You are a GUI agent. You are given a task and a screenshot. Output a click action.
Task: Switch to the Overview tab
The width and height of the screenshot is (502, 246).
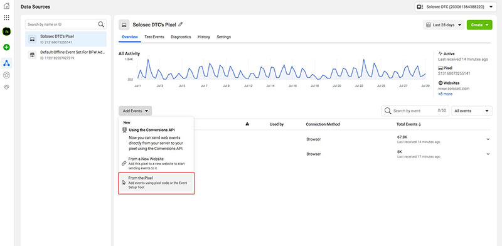coord(130,37)
